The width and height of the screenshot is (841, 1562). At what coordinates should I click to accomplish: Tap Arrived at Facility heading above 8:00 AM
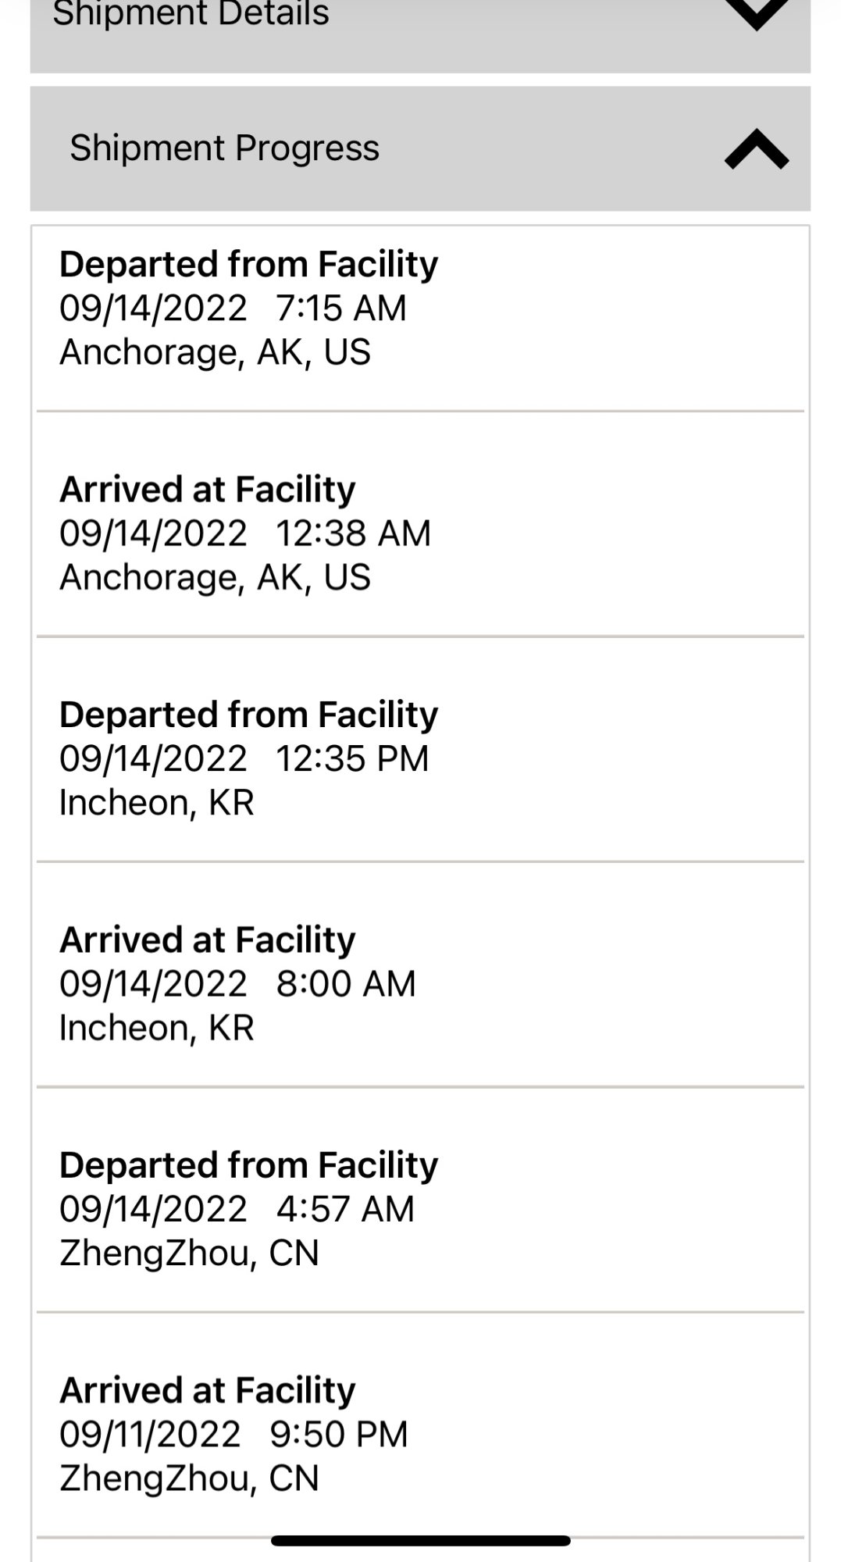pos(207,940)
